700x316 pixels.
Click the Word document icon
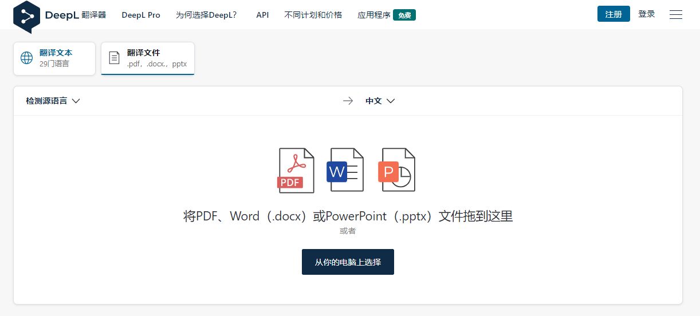point(345,170)
